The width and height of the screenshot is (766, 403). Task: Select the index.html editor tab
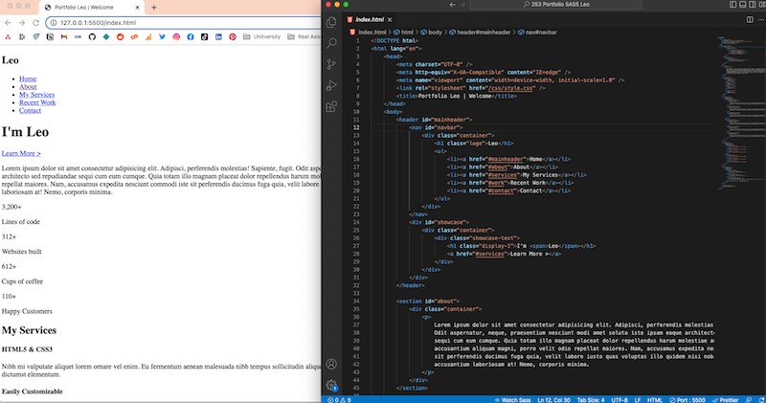[370, 19]
